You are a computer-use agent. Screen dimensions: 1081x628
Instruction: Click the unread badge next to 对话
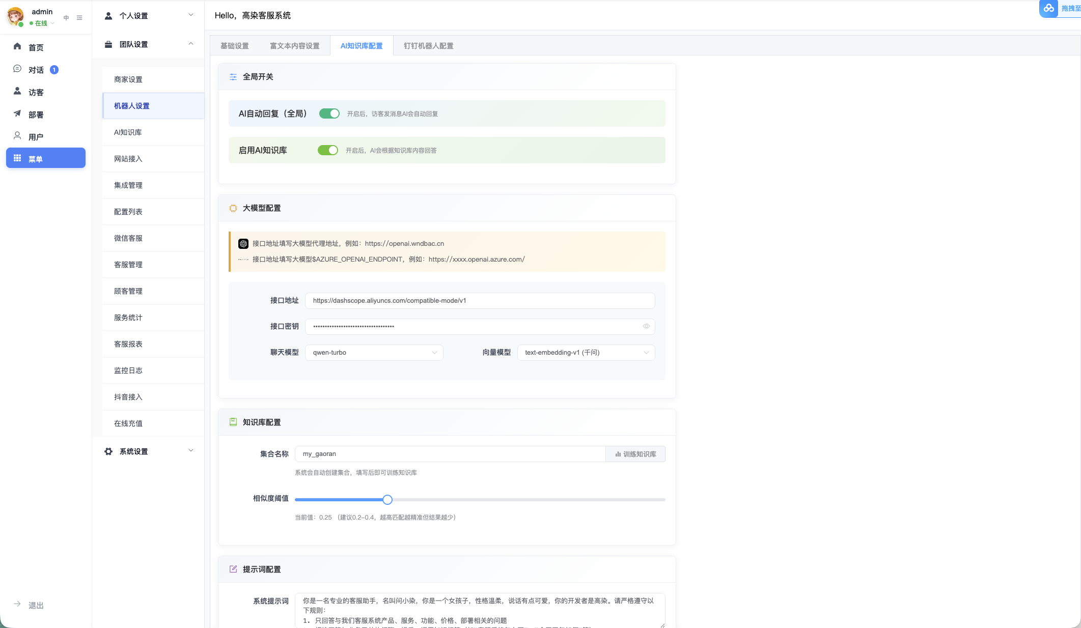click(x=54, y=70)
